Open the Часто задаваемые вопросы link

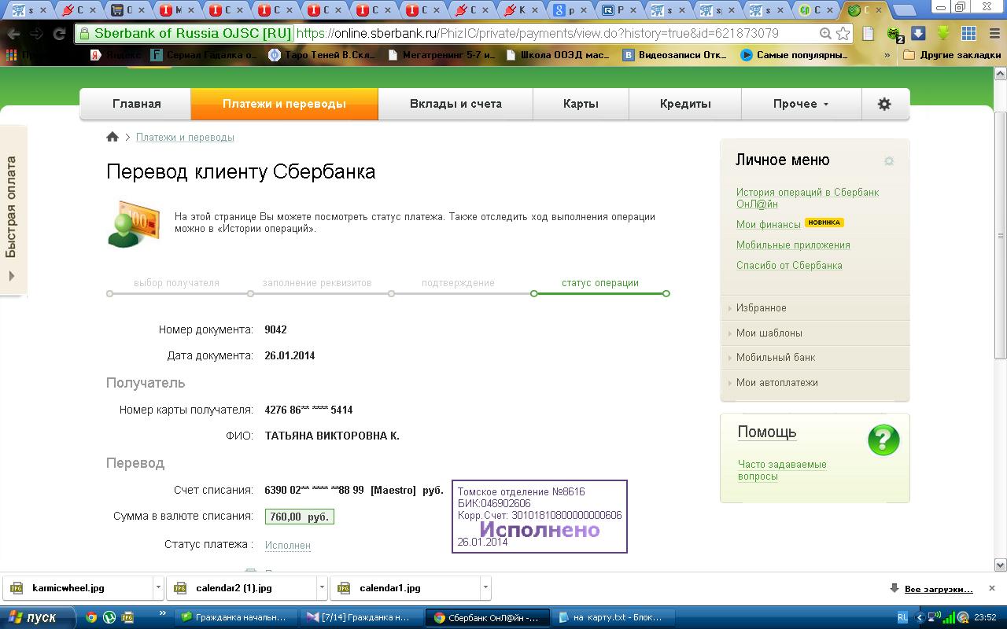[782, 470]
